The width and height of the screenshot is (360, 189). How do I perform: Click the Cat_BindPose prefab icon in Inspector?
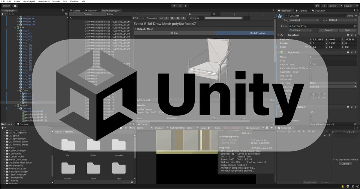pos(290,26)
